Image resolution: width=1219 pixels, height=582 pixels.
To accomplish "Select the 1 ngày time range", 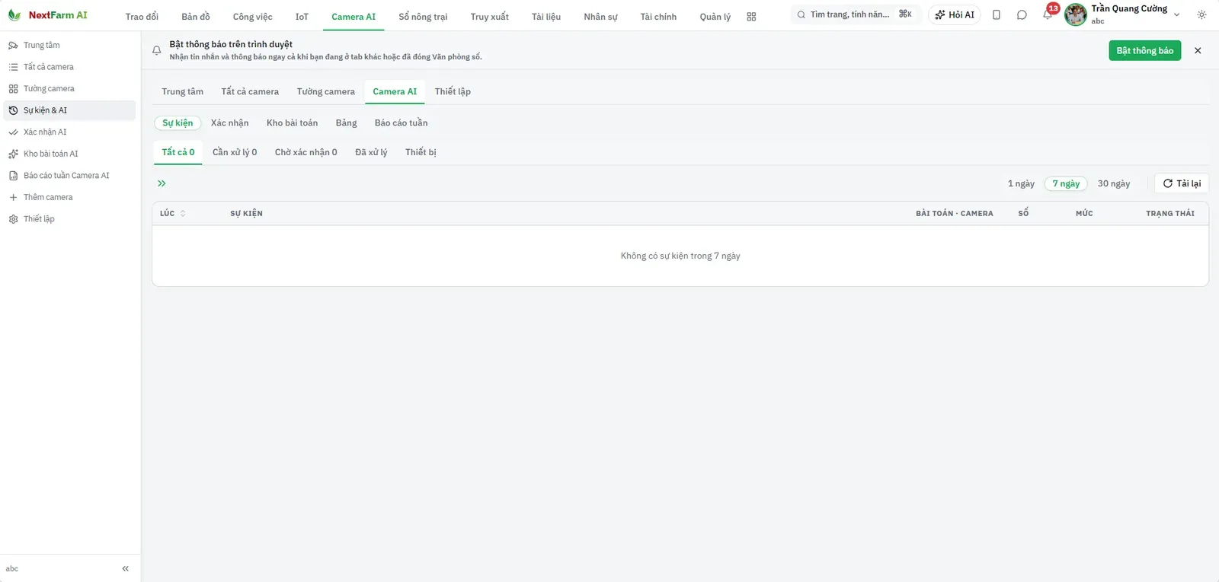I will [1021, 183].
